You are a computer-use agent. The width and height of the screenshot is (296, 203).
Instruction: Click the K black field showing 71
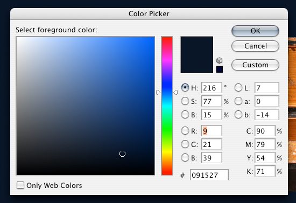(265, 171)
